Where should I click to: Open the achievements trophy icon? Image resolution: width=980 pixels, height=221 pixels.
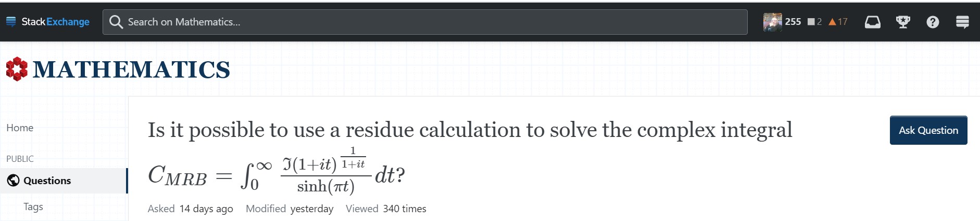point(902,22)
